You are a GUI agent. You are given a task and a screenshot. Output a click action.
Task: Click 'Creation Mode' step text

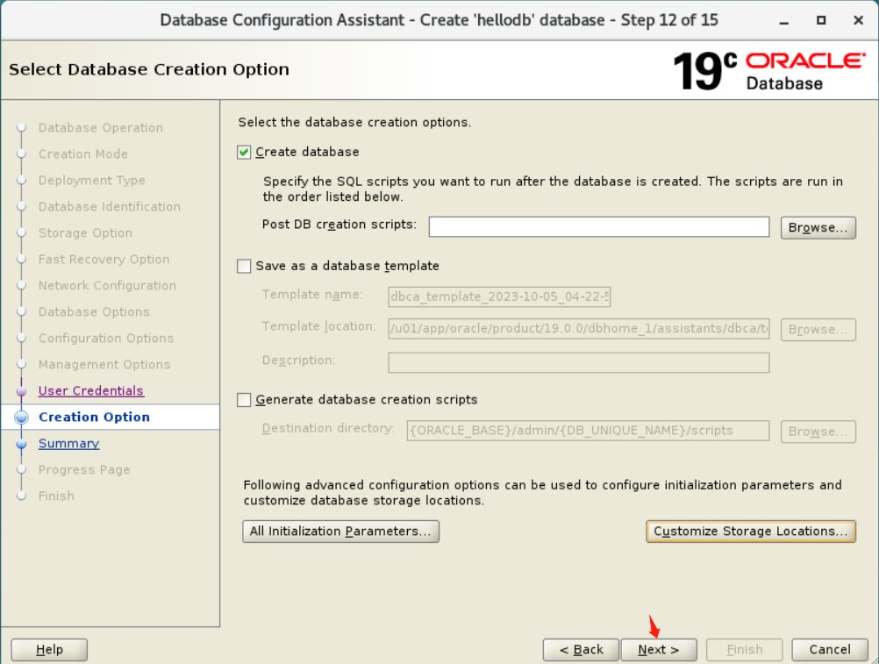(x=83, y=154)
